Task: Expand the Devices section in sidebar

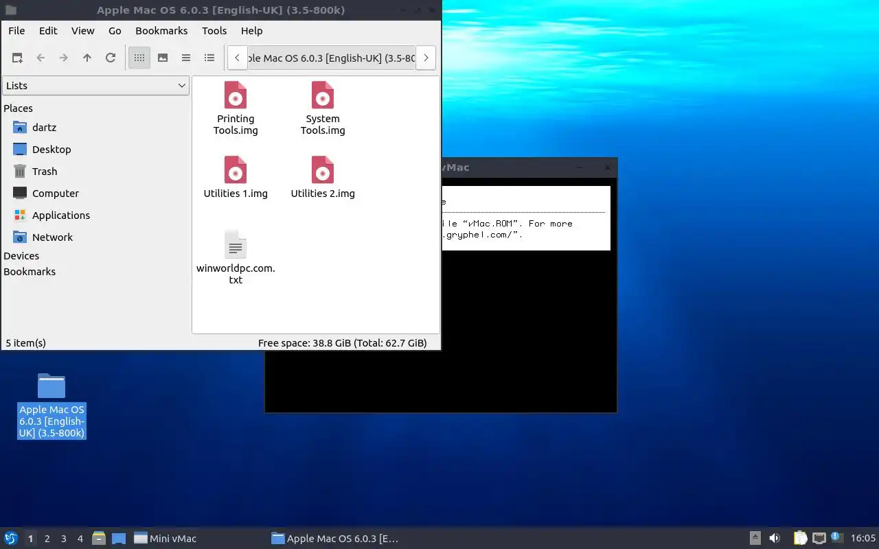Action: tap(21, 256)
